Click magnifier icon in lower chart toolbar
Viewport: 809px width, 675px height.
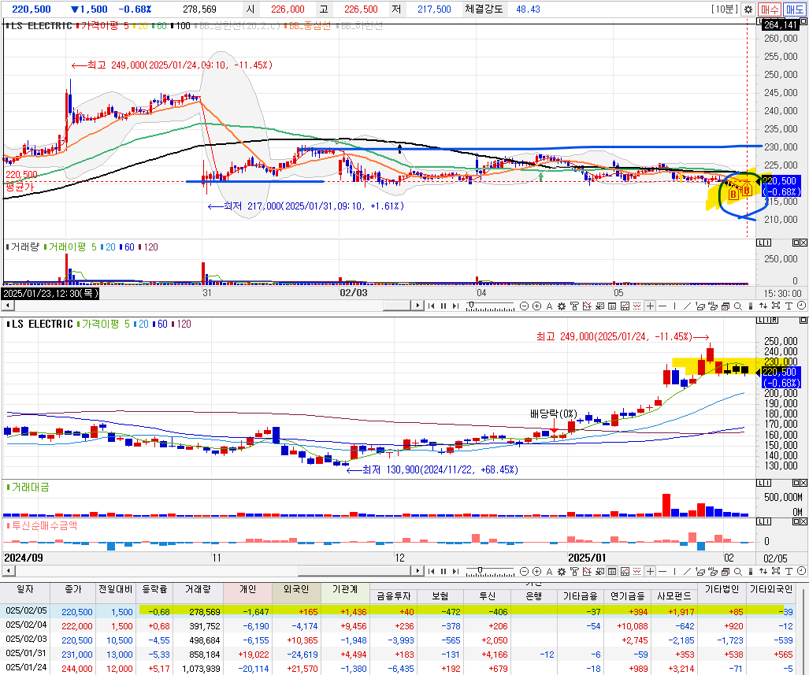click(x=738, y=571)
